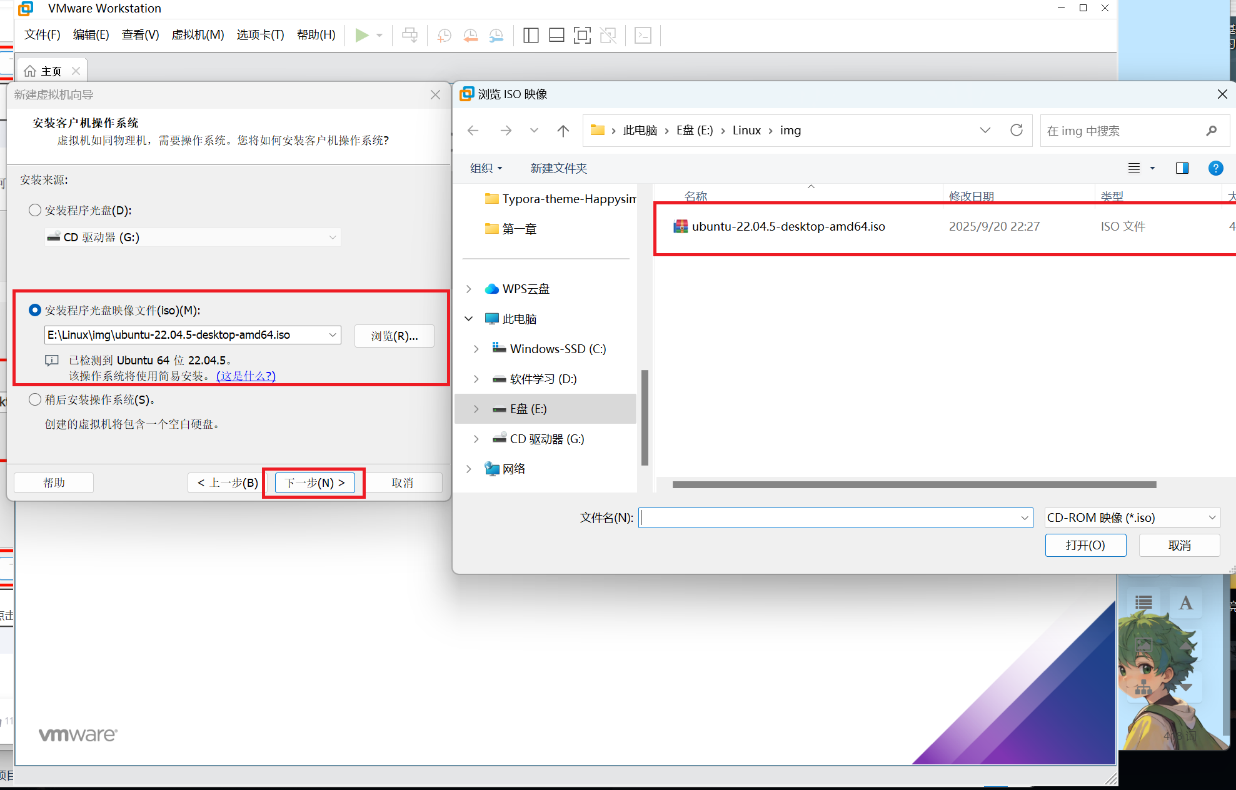Take a snapshot of the virtual machine
The width and height of the screenshot is (1236, 790).
point(444,35)
